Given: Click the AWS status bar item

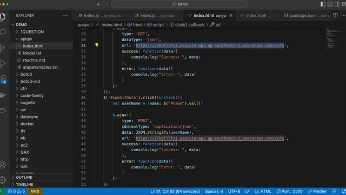Looking at the screenshot, I should (x=35, y=191).
